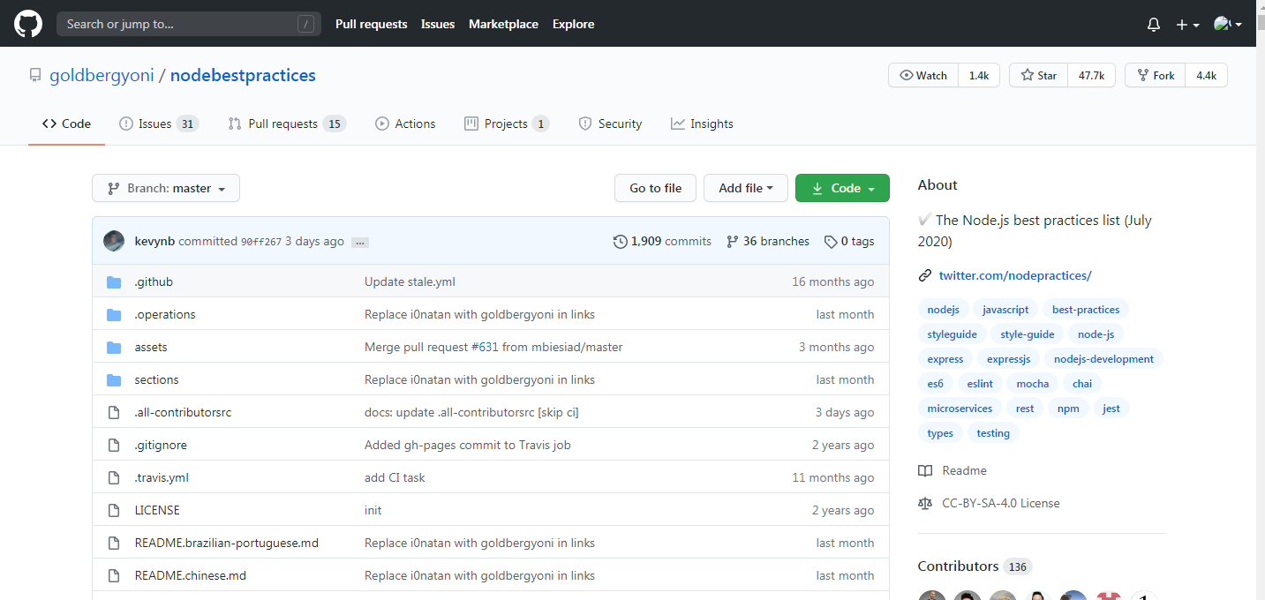Open .all-contributorsrc file
The width and height of the screenshot is (1265, 600).
tap(183, 412)
